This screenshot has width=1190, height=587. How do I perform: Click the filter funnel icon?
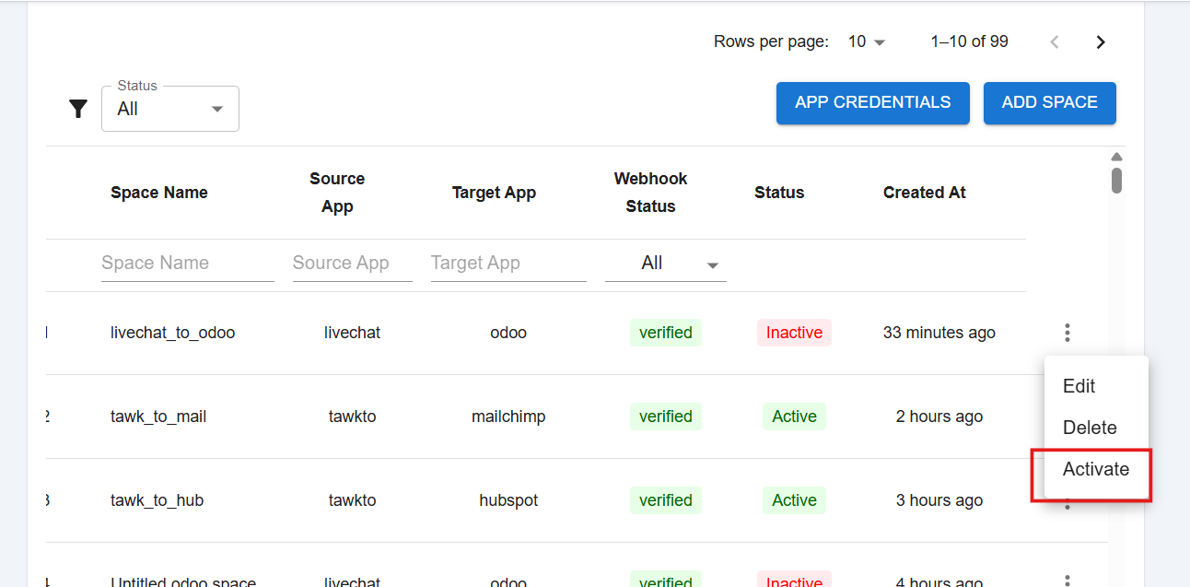78,109
